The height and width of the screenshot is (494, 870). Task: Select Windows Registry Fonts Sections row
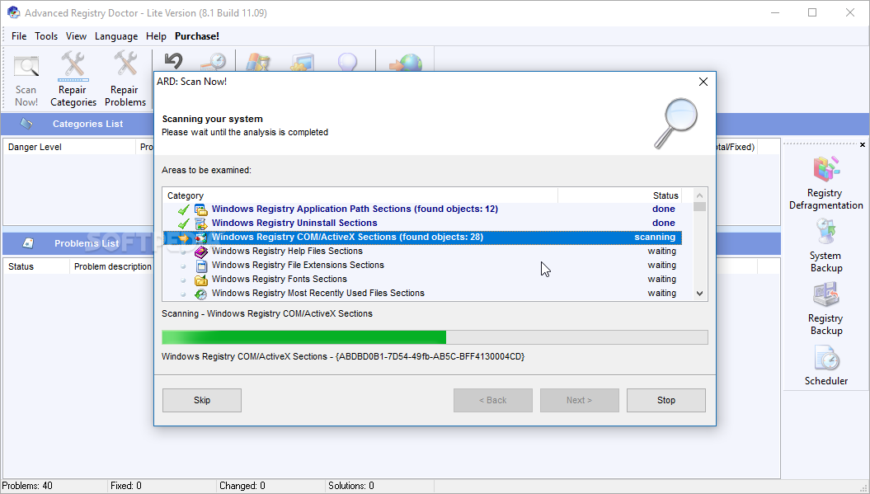point(422,280)
